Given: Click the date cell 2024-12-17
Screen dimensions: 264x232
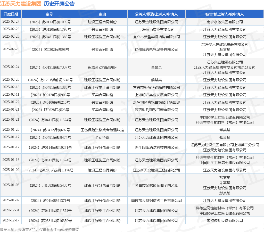Looking at the screenshot, I should [x=11, y=220].
